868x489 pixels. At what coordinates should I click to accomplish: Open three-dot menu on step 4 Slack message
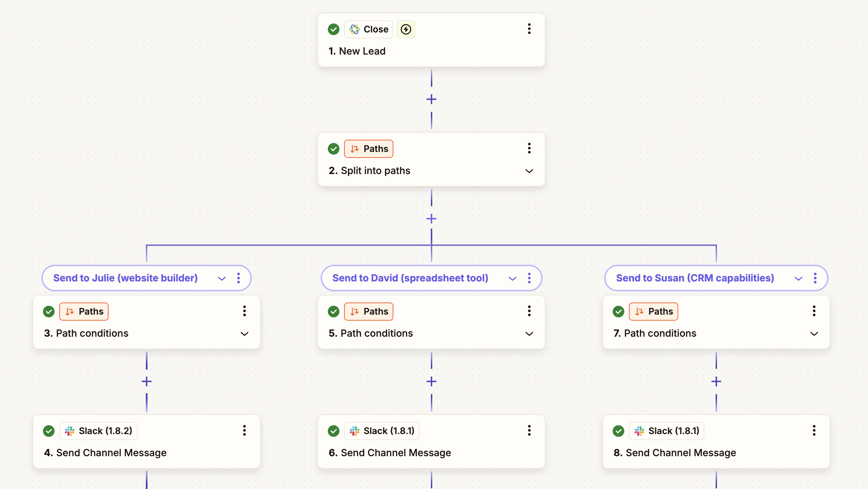tap(244, 431)
